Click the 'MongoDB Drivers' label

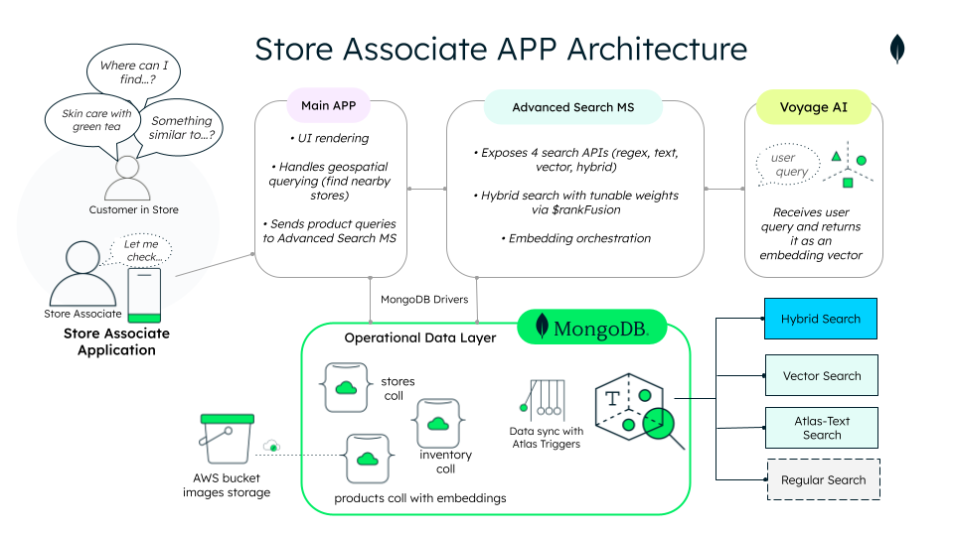(424, 299)
